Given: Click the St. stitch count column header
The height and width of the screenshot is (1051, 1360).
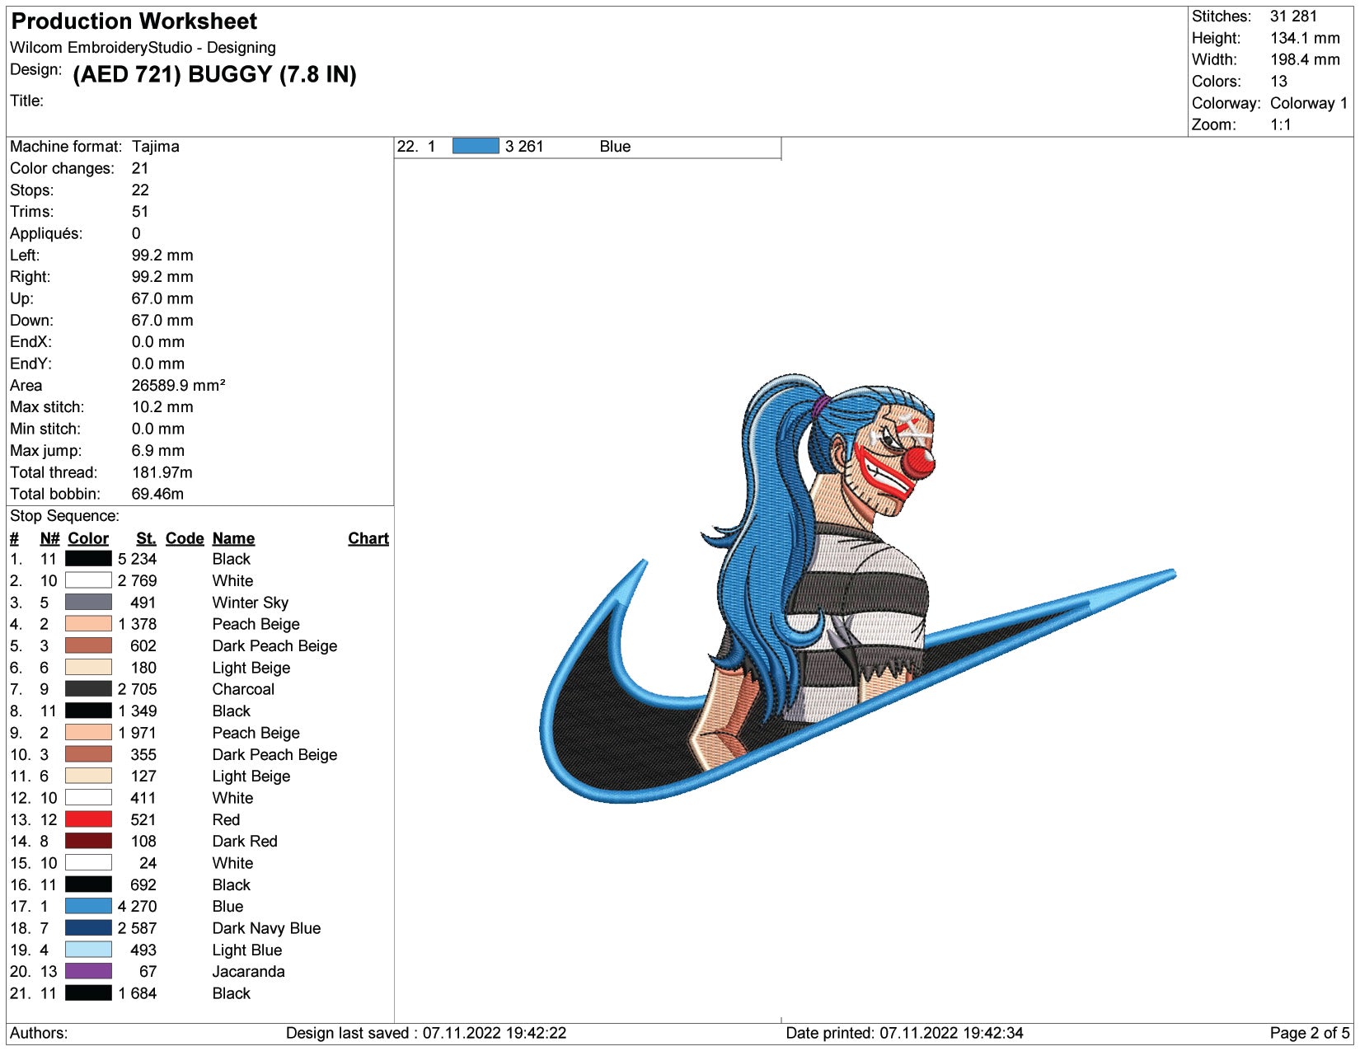Looking at the screenshot, I should pos(146,538).
